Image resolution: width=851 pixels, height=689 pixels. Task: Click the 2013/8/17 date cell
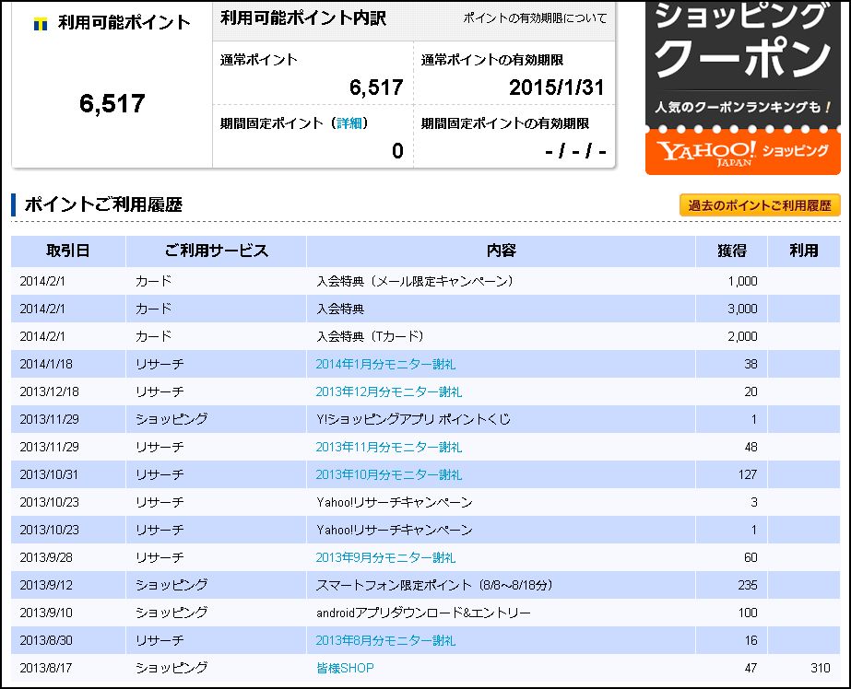pos(46,668)
